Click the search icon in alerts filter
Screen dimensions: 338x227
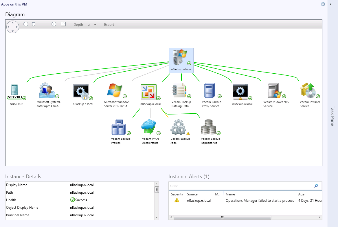[x=316, y=186]
